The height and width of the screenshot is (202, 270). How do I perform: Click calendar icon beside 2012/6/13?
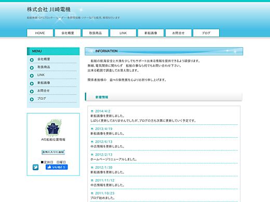(92, 142)
